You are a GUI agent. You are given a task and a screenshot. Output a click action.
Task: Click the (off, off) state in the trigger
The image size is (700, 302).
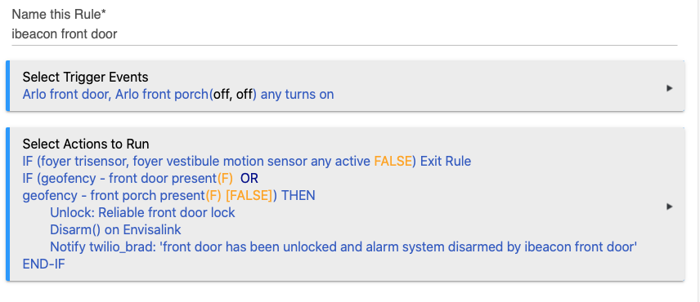(233, 95)
